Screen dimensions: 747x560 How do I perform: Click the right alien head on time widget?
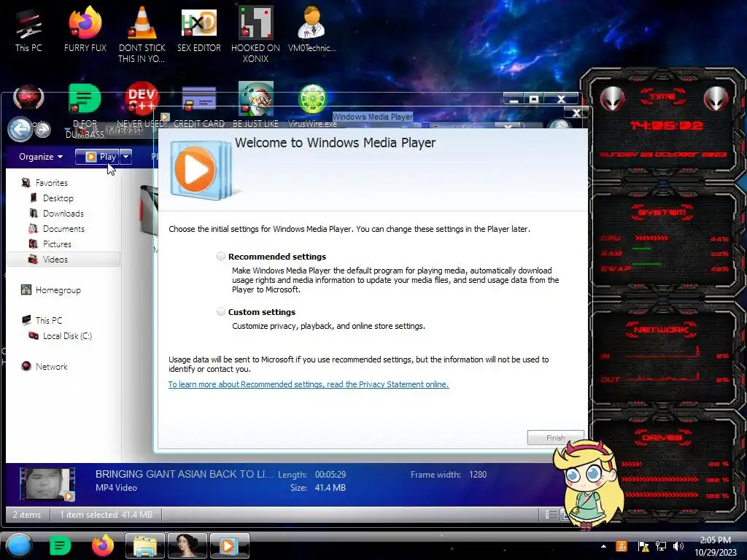coord(716,98)
